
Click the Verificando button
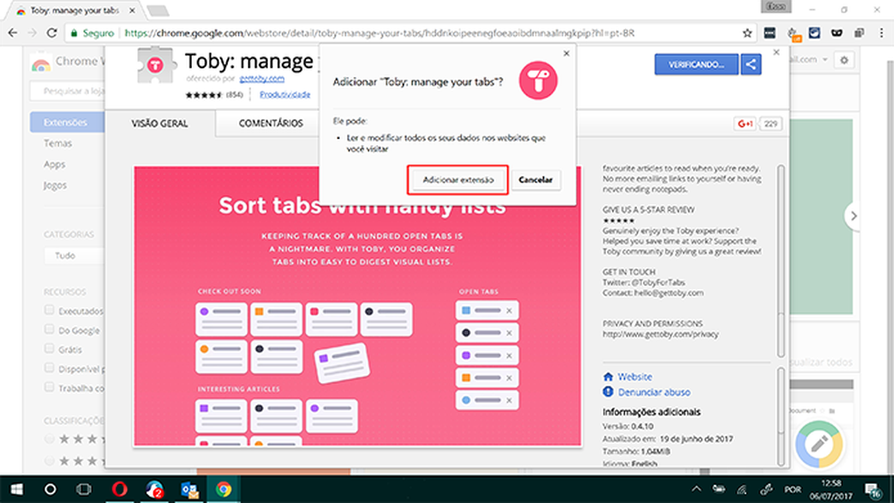coord(696,64)
